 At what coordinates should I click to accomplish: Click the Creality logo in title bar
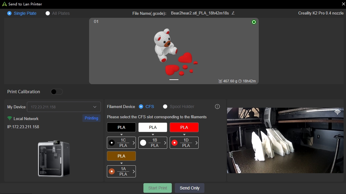click(x=4, y=4)
